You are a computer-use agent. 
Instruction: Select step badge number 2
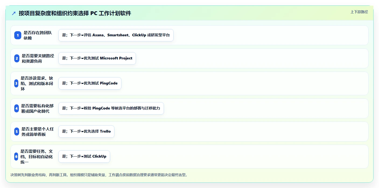click(x=17, y=58)
